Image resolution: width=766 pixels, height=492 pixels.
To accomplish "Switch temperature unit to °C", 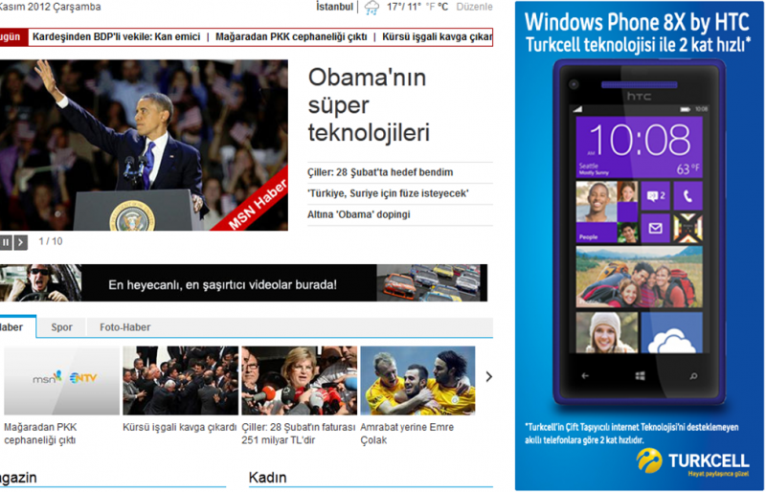I will tap(442, 7).
